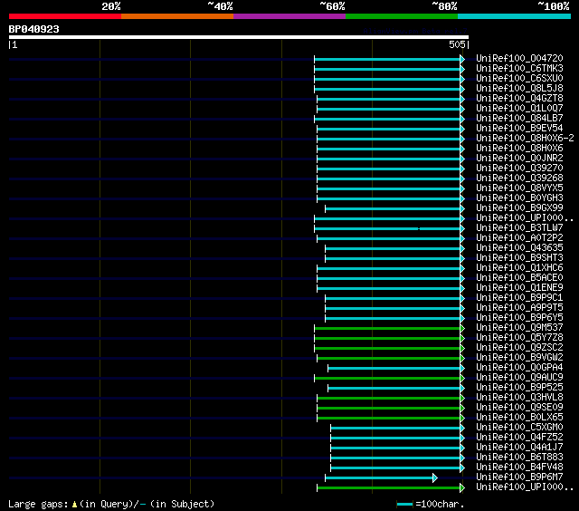Click the query end position 505
This screenshot has height=511, width=579.
coord(457,44)
